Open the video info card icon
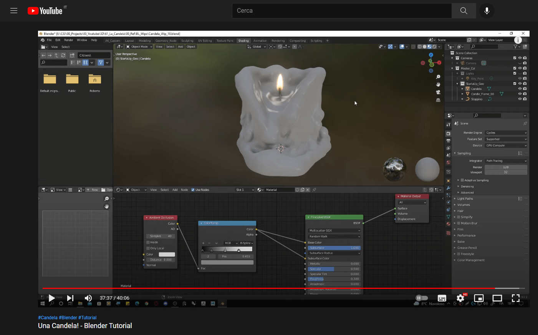This screenshot has width=538, height=335. click(x=518, y=40)
